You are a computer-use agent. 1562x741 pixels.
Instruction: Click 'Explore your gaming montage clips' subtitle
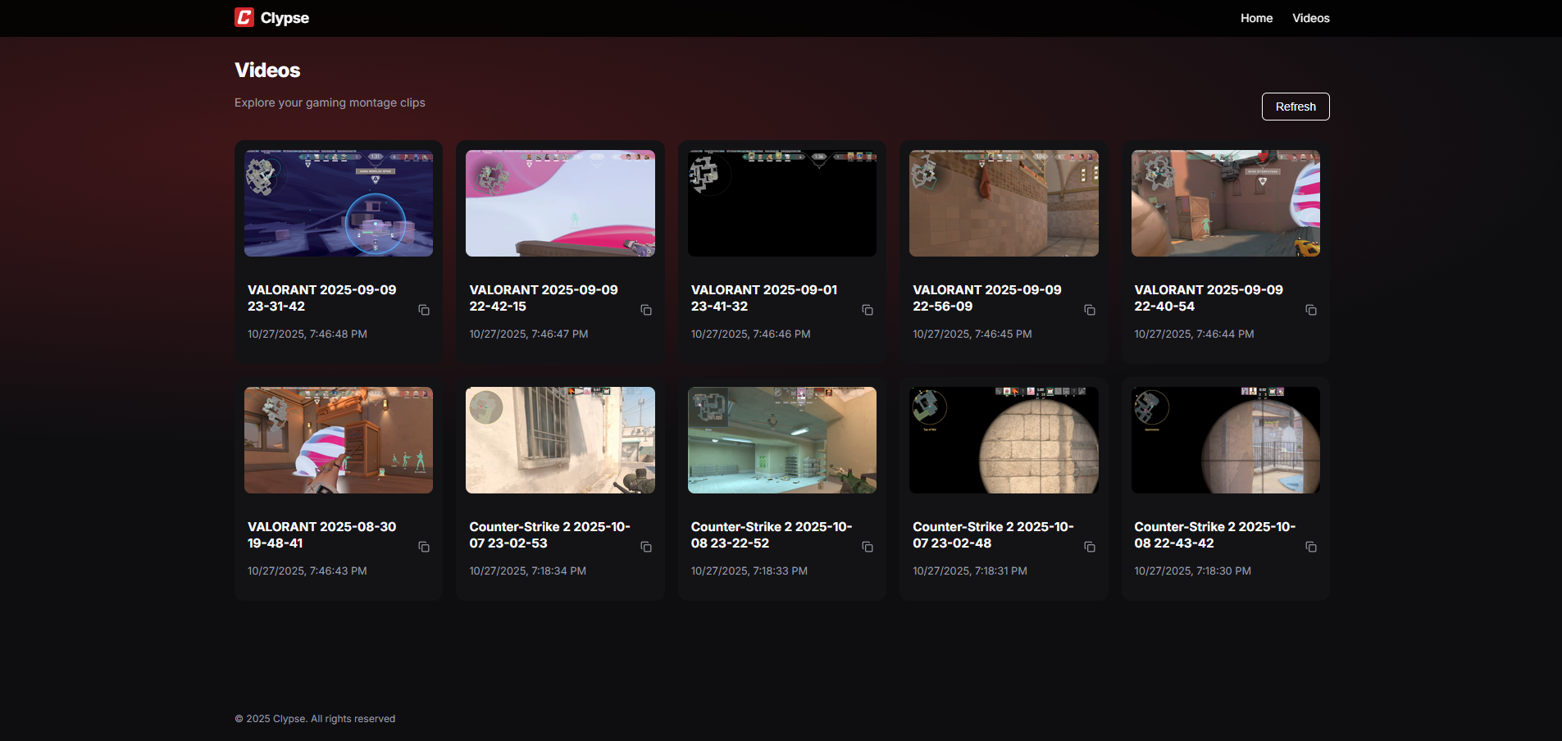[x=330, y=102]
